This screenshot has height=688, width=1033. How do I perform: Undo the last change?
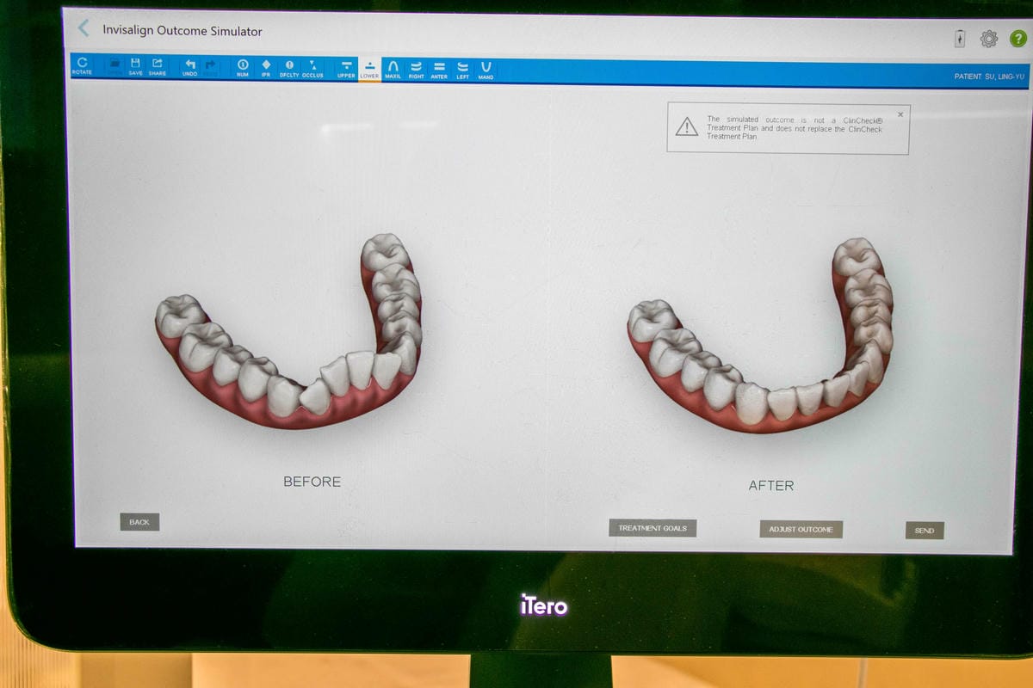pyautogui.click(x=189, y=67)
